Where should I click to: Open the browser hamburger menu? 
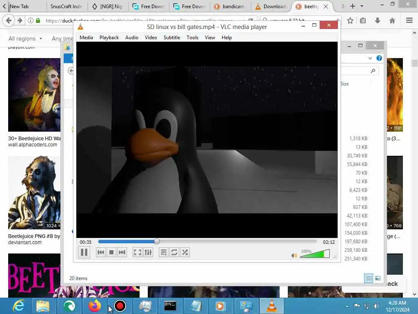tap(409, 20)
